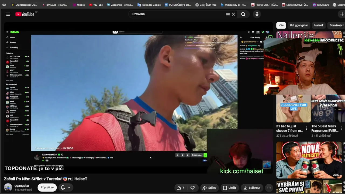This screenshot has height=194, width=345.
Task: Open the ggangstar channel name link
Action: 22,186
